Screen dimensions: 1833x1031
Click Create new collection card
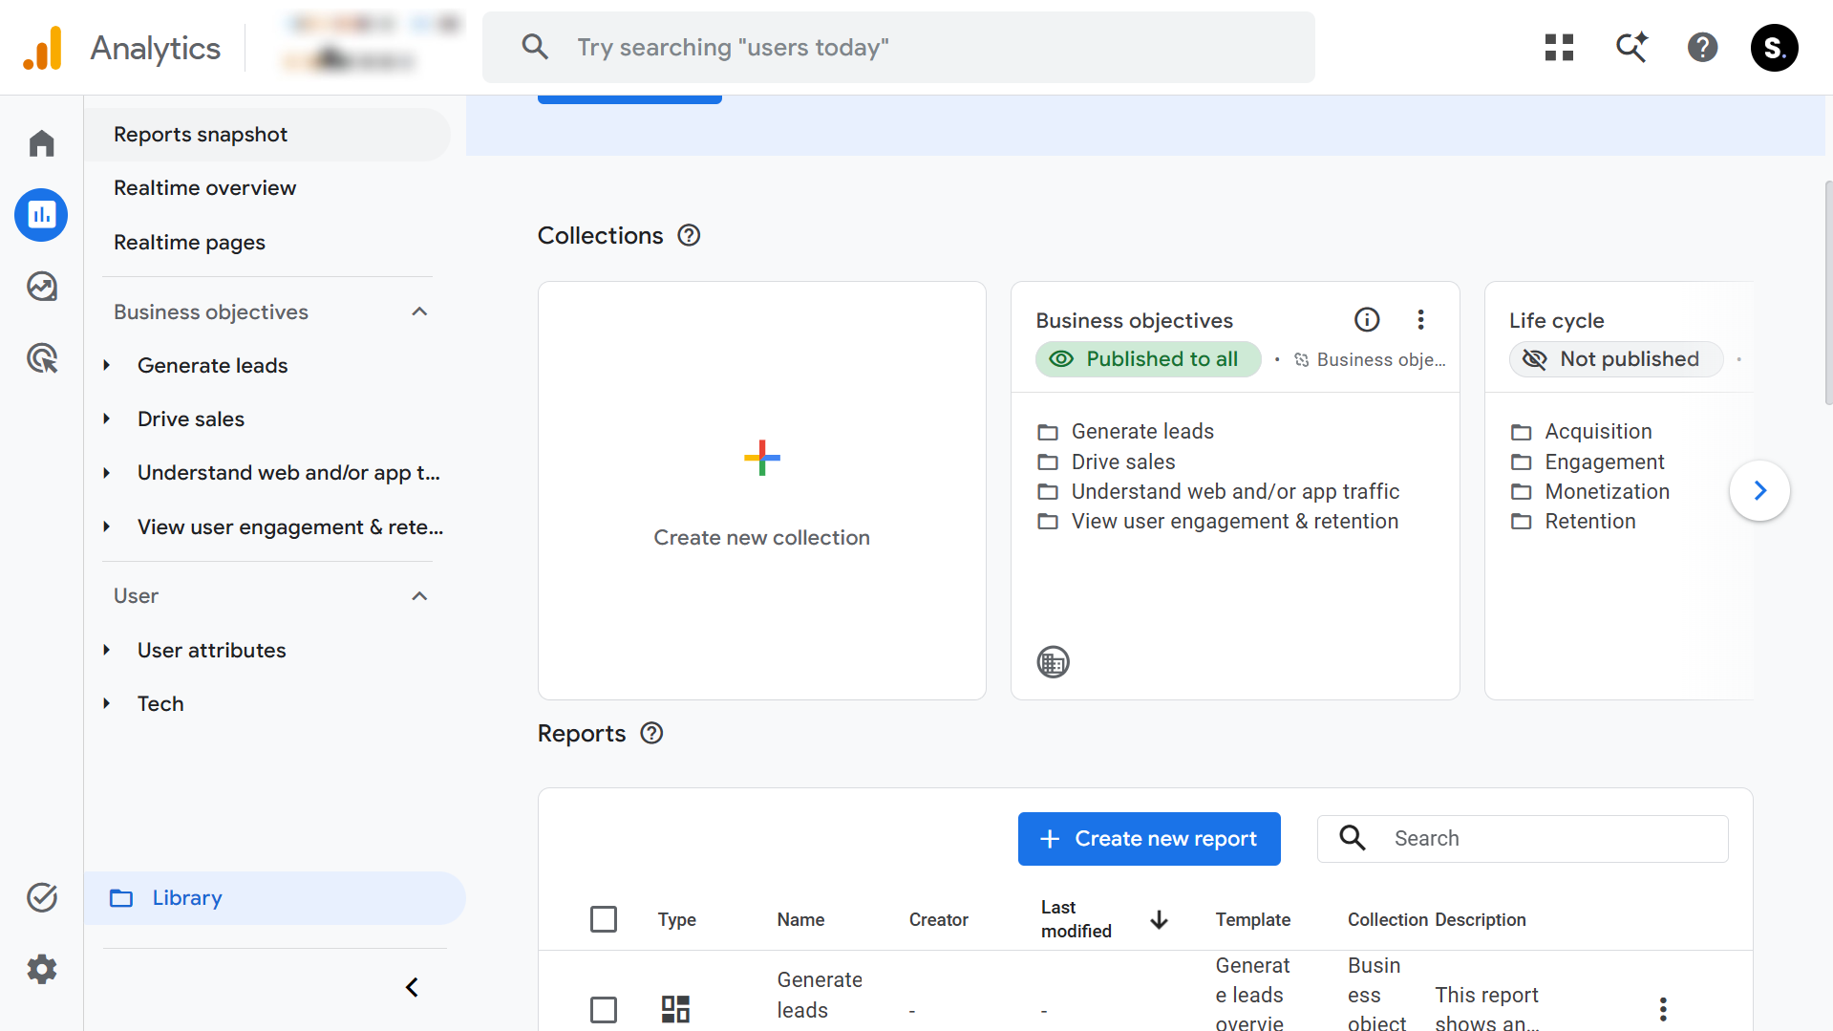pyautogui.click(x=762, y=490)
